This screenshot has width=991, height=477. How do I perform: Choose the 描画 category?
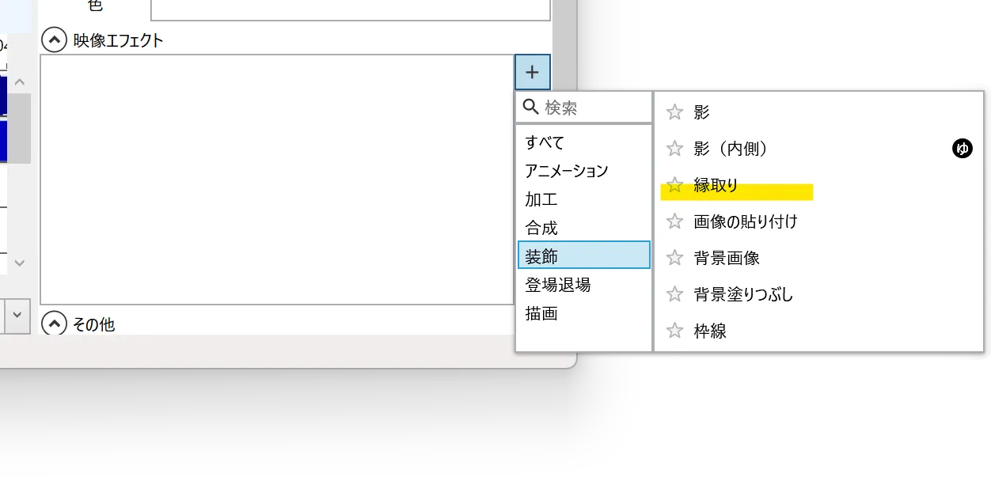tap(584, 313)
